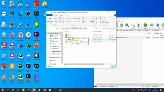Open the Copy to dropdown
The image size is (164, 92).
(69, 22)
